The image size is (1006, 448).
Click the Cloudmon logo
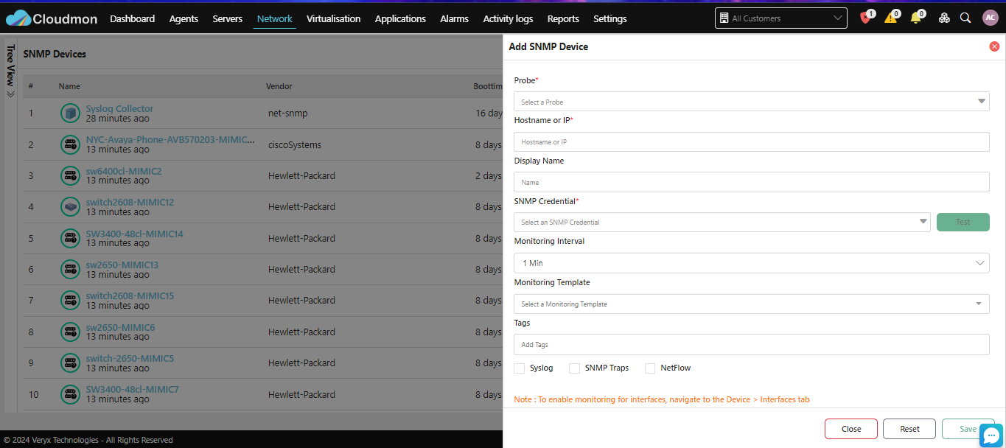pyautogui.click(x=51, y=18)
